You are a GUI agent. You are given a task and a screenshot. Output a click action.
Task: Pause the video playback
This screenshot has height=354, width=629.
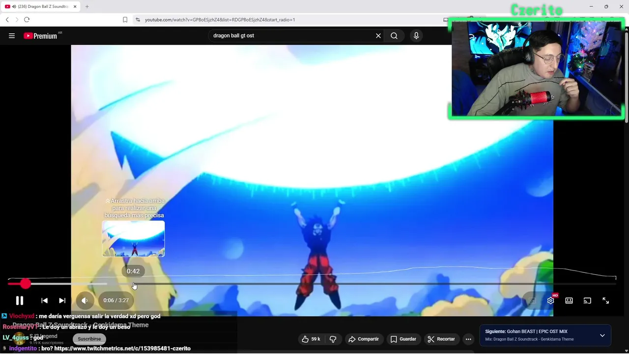click(20, 300)
